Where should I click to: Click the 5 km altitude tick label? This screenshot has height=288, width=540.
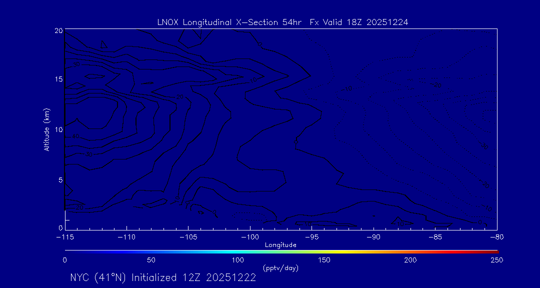60,179
